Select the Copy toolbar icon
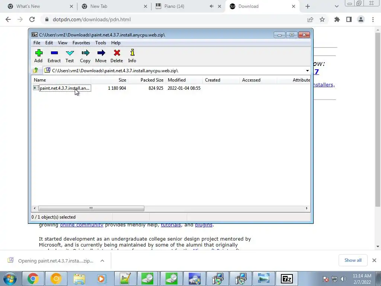The height and width of the screenshot is (286, 381). click(x=85, y=56)
